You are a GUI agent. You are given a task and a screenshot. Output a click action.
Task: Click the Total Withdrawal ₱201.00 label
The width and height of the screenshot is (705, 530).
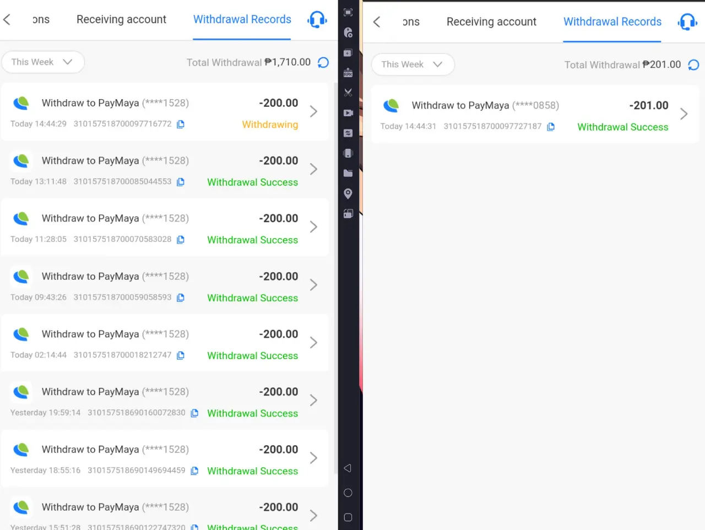pyautogui.click(x=622, y=64)
